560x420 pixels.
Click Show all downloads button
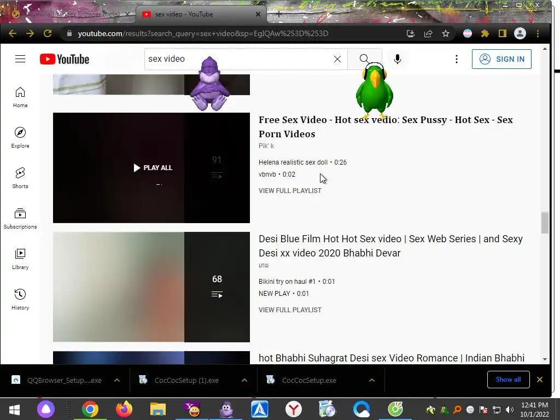click(x=508, y=380)
